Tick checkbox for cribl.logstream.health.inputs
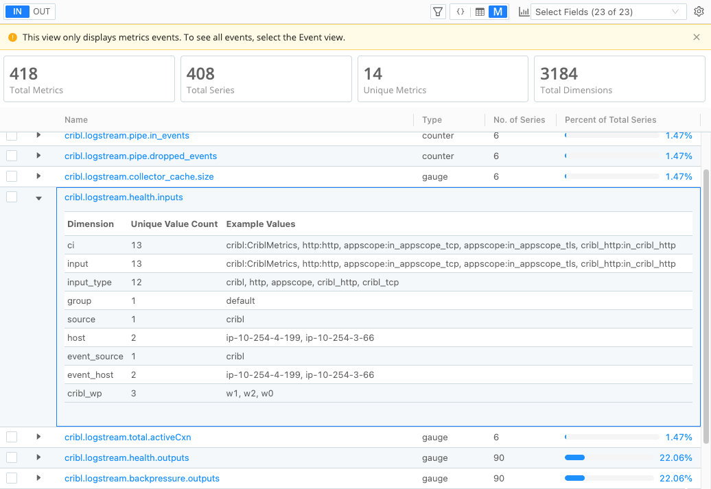Screen dimensions: 711x489 point(12,197)
